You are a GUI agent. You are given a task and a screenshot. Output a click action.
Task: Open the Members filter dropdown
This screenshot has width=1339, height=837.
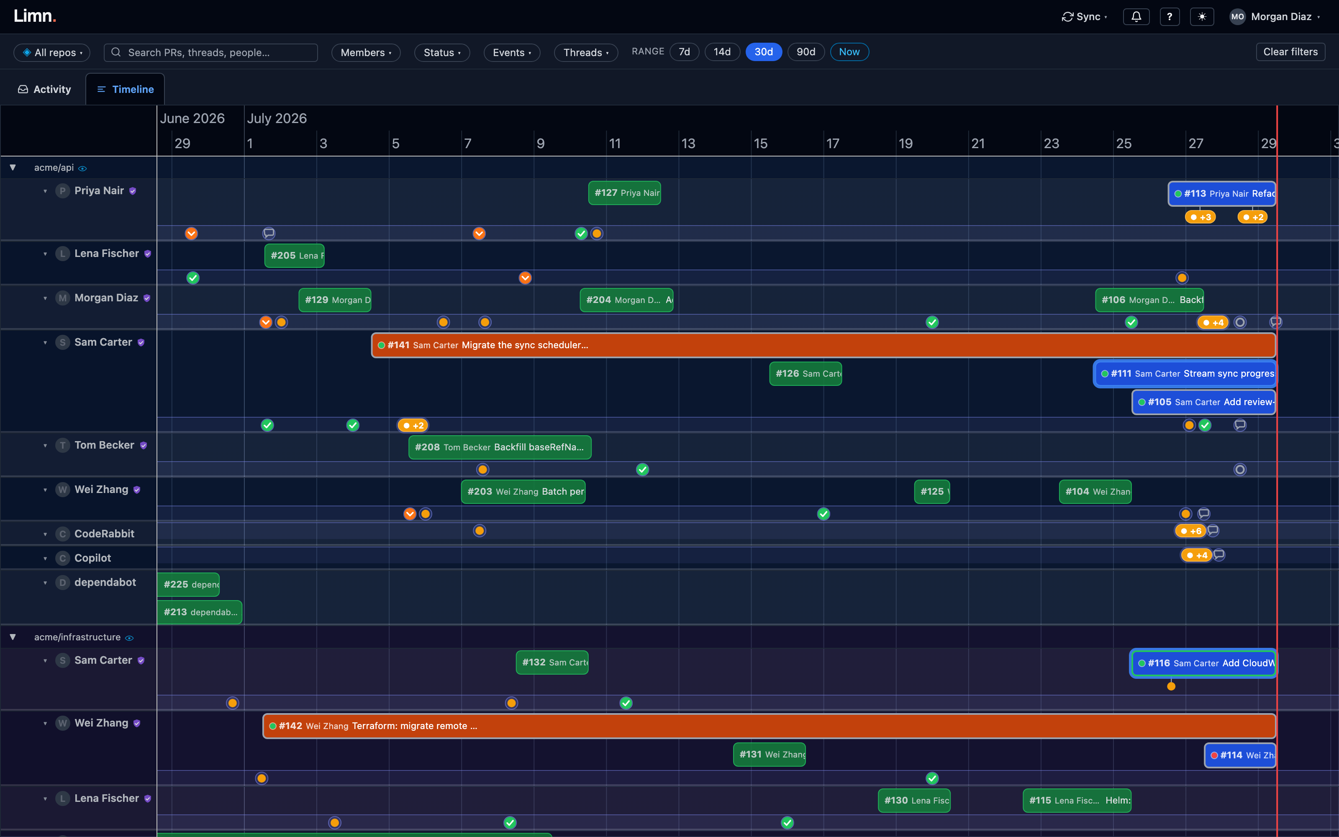(x=366, y=52)
